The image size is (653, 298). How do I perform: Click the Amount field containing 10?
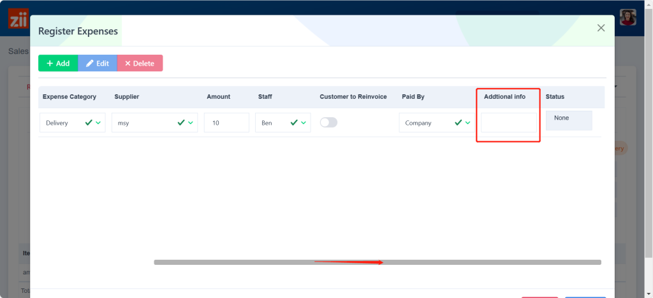click(226, 123)
